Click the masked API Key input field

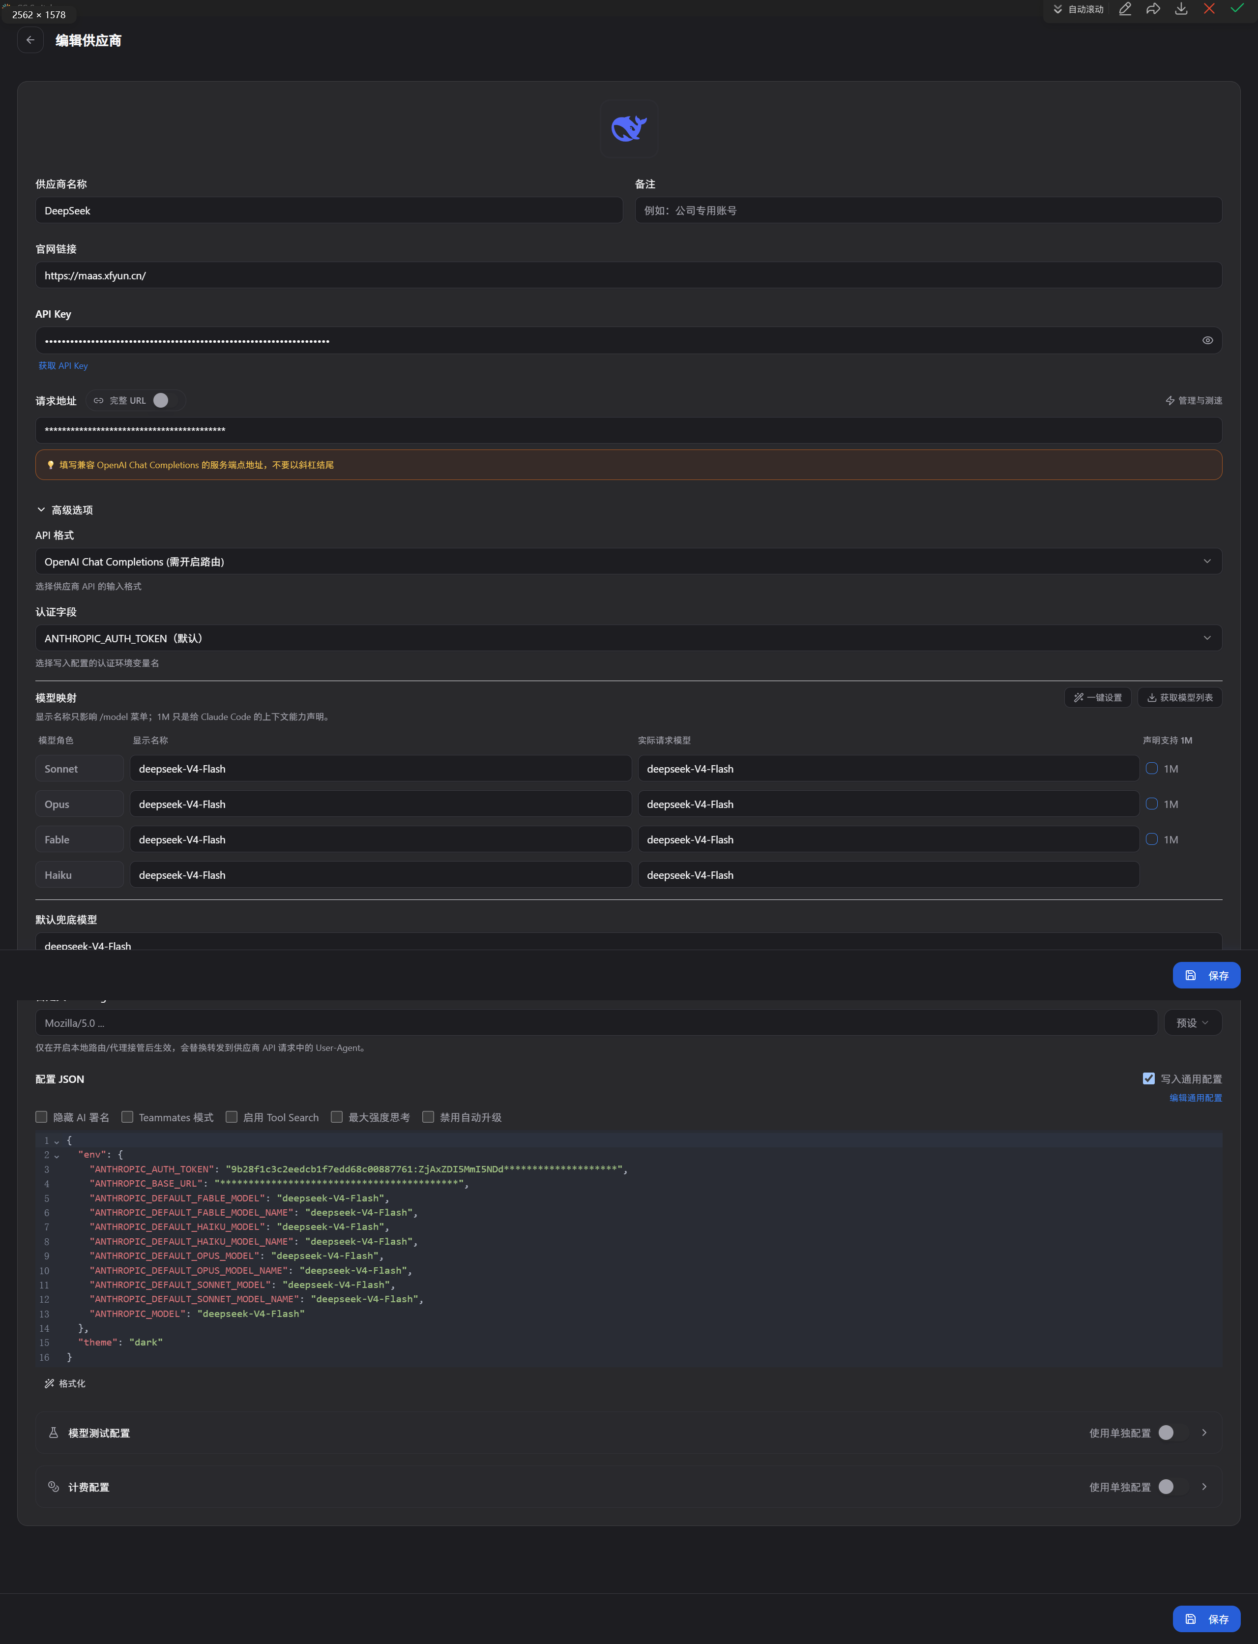pos(629,341)
